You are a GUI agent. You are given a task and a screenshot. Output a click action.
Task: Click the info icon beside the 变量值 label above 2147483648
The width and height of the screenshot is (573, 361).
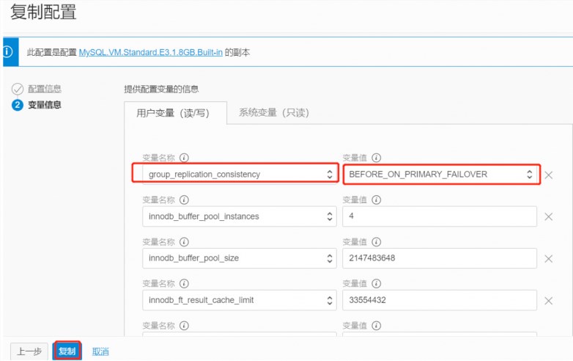click(377, 241)
